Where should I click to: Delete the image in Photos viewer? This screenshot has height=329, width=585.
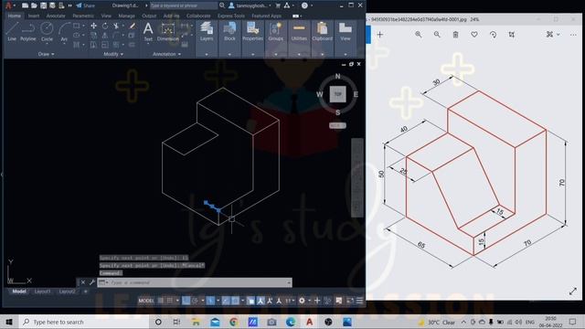point(455,35)
